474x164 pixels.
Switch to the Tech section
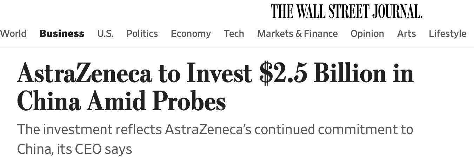coord(234,34)
